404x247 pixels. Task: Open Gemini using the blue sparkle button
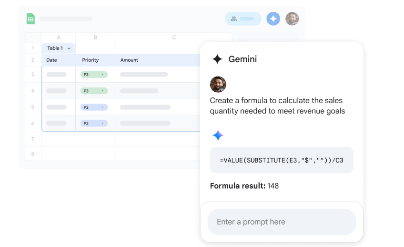(273, 19)
